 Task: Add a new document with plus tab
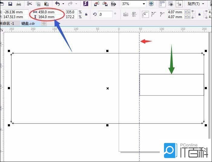(x=44, y=24)
